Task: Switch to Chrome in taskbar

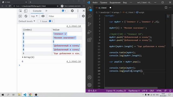Action: click(x=30, y=95)
